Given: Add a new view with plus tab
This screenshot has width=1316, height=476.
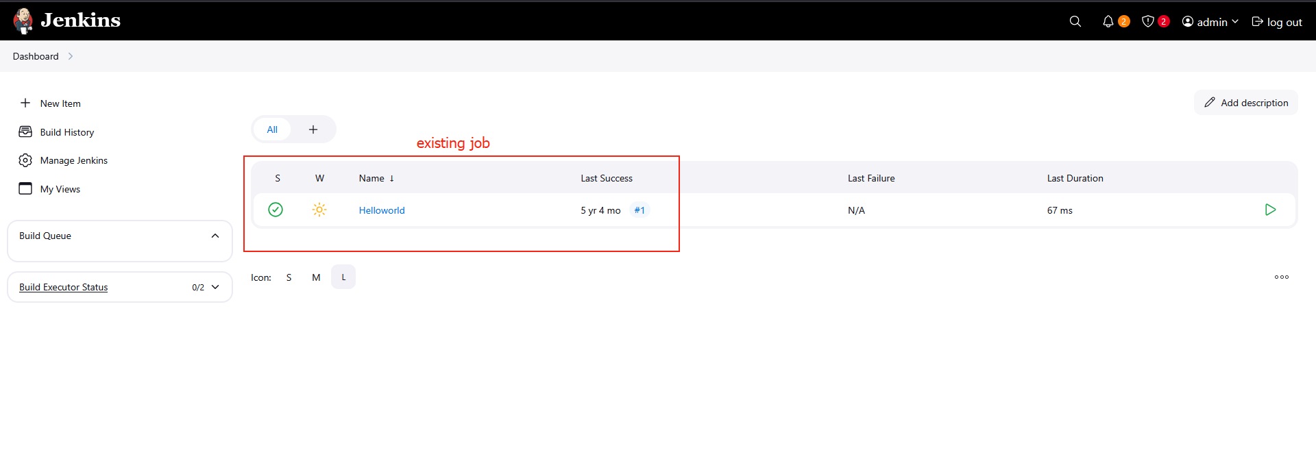Looking at the screenshot, I should (x=313, y=129).
